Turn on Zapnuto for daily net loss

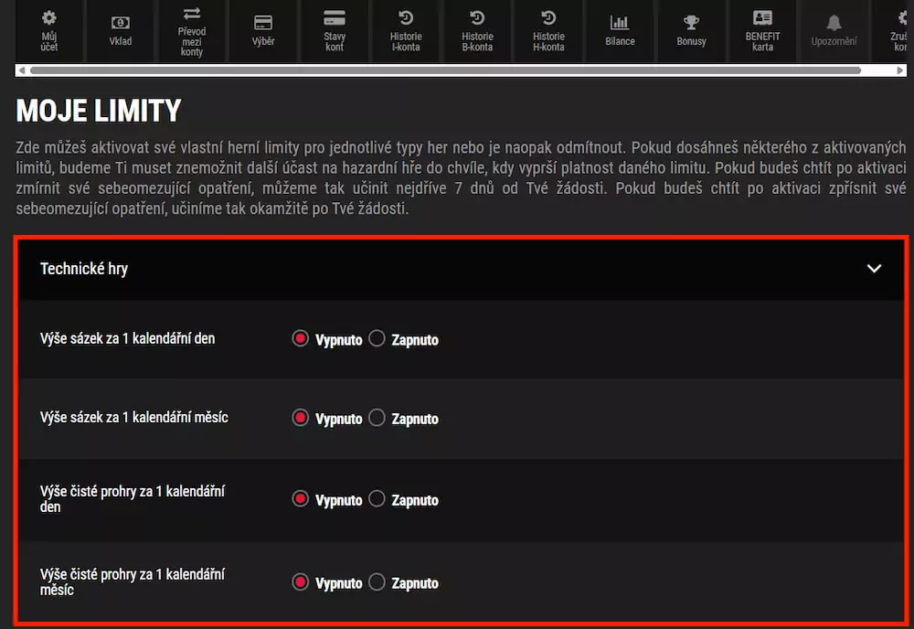tap(377, 499)
